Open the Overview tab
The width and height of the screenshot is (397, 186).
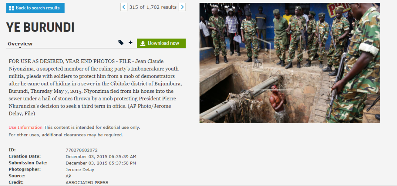[20, 44]
